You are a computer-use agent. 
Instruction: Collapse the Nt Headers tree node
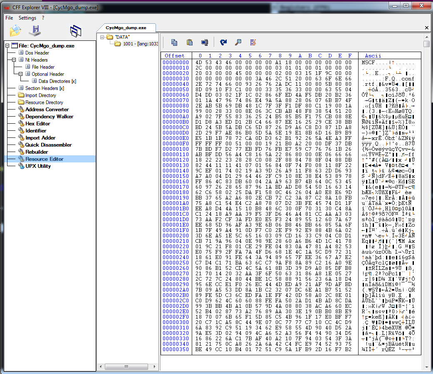point(14,60)
